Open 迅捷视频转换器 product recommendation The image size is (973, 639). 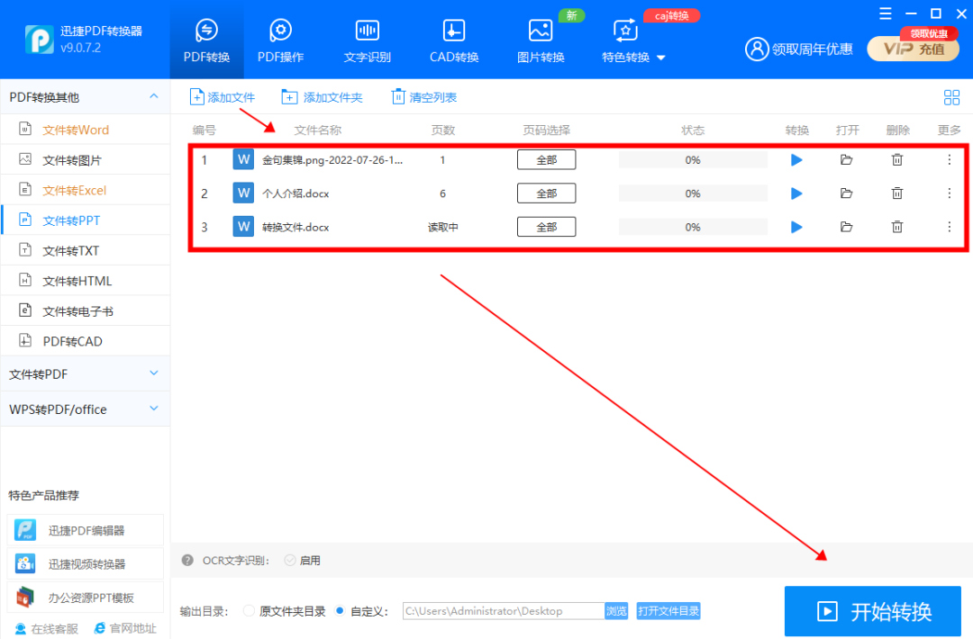[85, 564]
